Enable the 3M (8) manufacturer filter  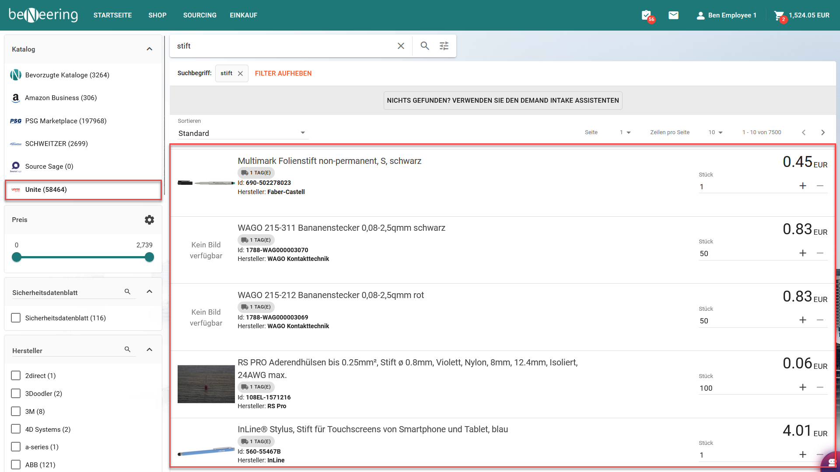point(16,411)
